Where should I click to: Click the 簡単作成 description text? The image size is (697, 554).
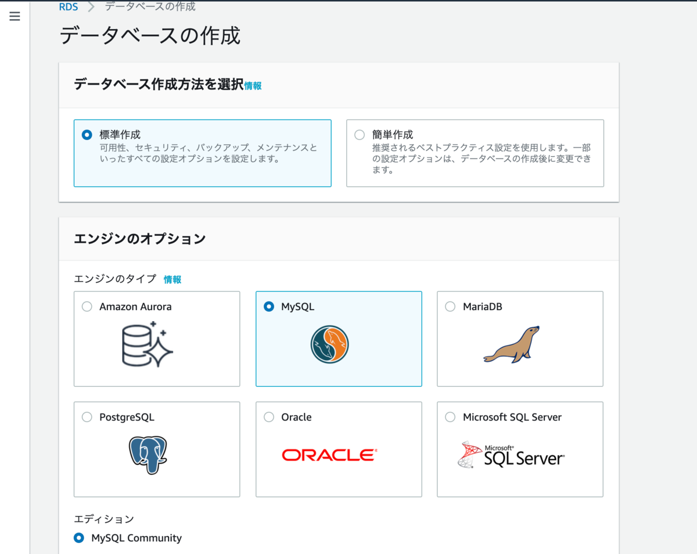click(482, 159)
